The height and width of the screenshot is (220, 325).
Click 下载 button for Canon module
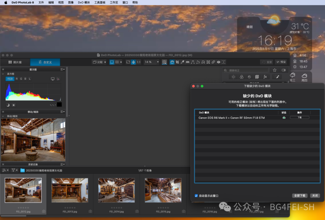click(x=299, y=118)
